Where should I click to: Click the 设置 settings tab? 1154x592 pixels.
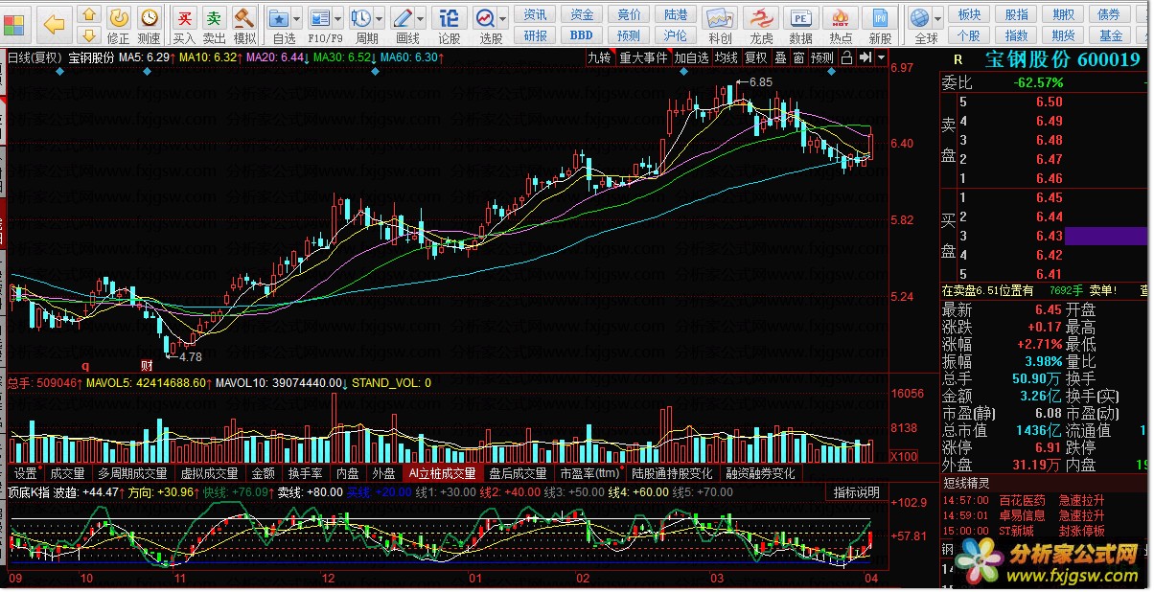(25, 473)
